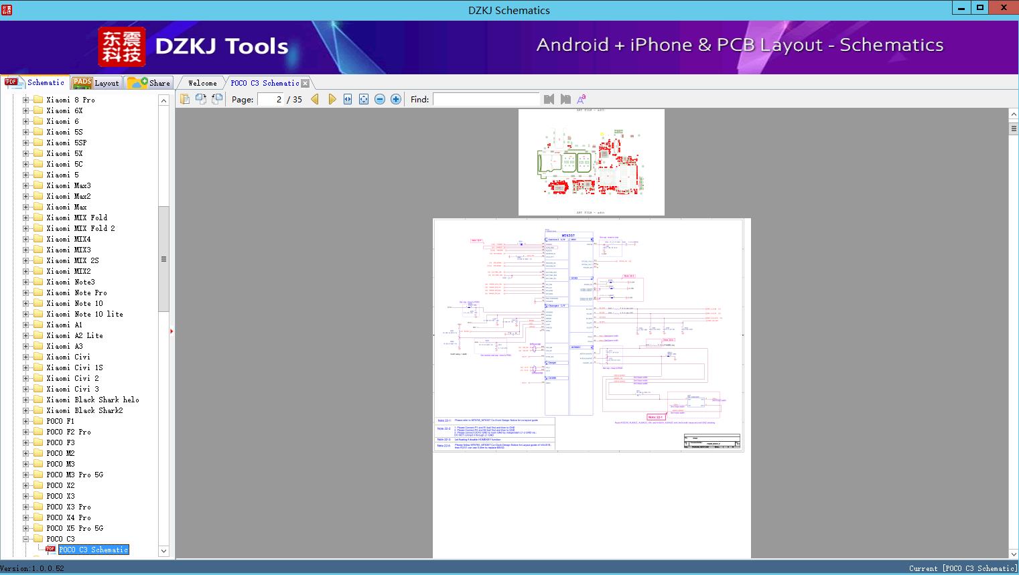This screenshot has height=575, width=1019.
Task: Switch to the Schematic tab
Action: [35, 82]
